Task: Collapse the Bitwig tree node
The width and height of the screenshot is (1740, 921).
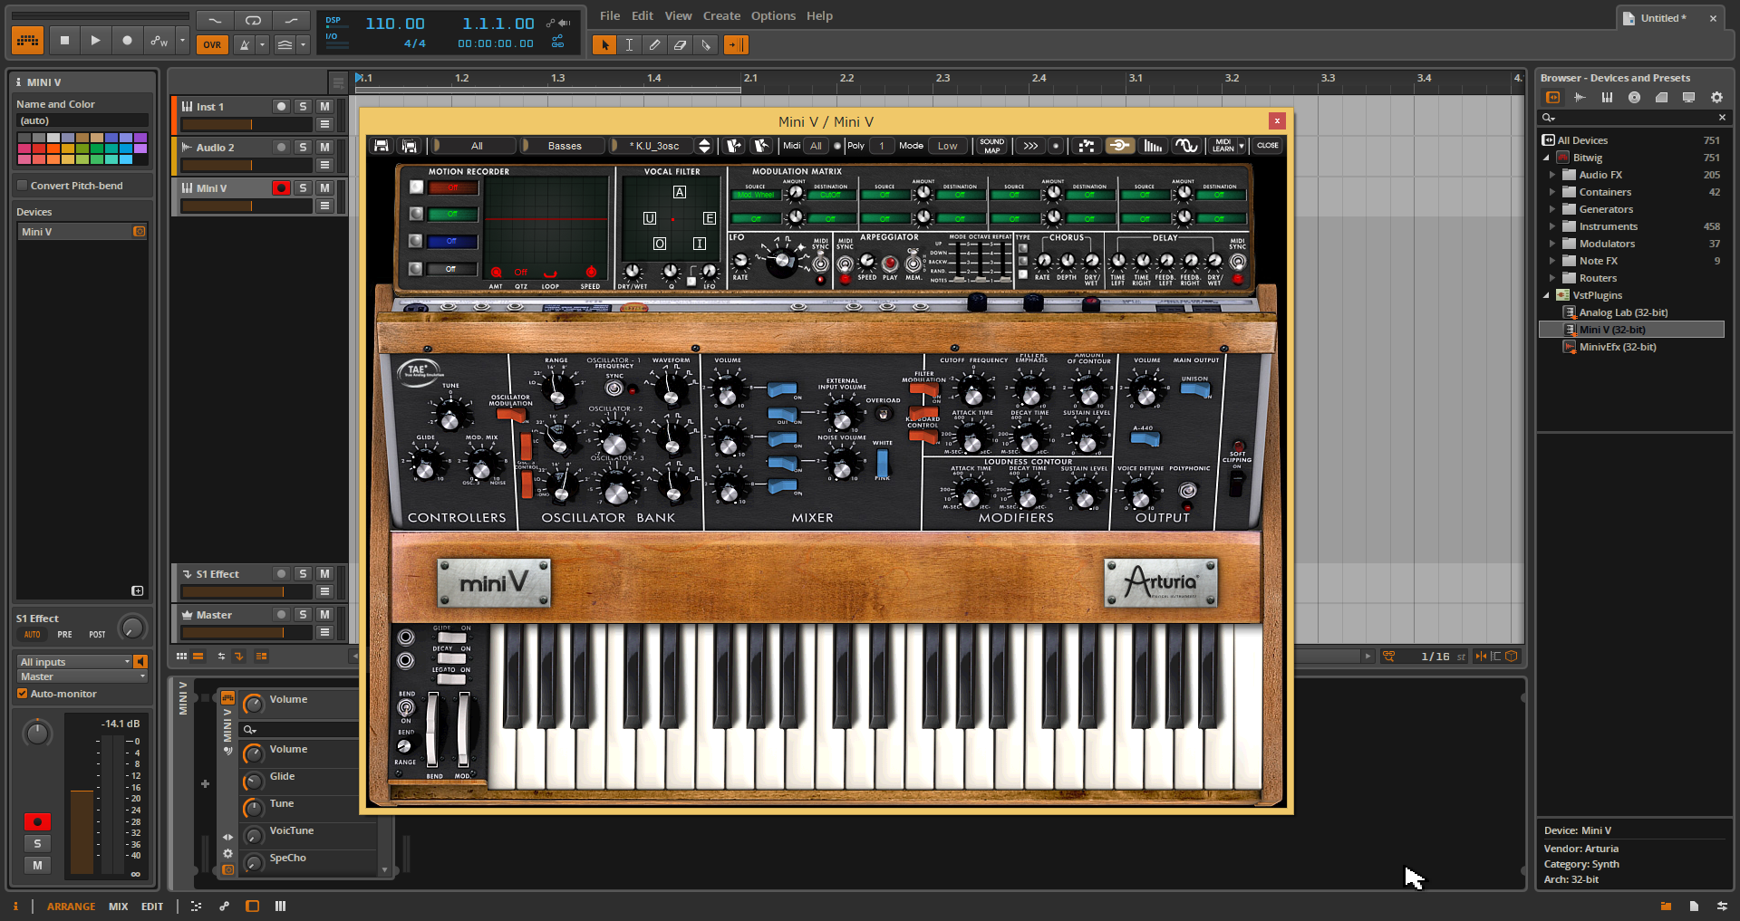Action: (x=1546, y=158)
